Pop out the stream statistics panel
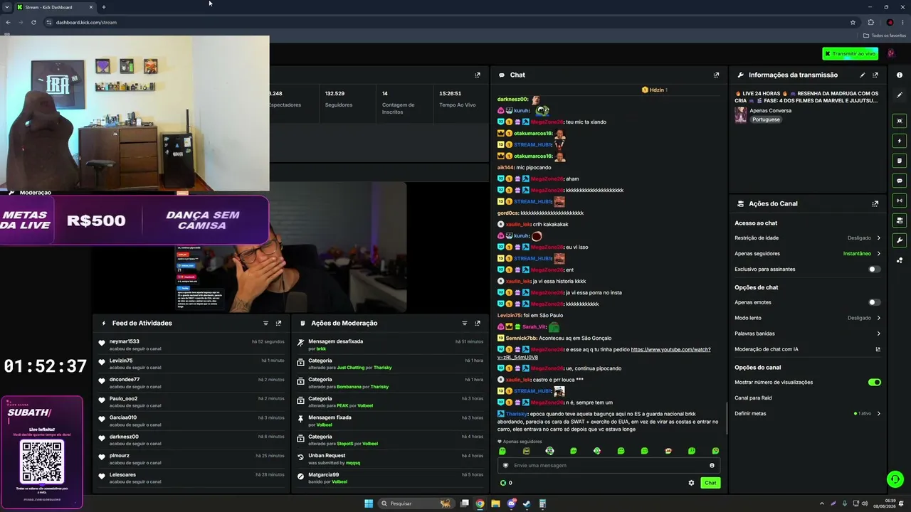The image size is (911, 512). pos(478,75)
